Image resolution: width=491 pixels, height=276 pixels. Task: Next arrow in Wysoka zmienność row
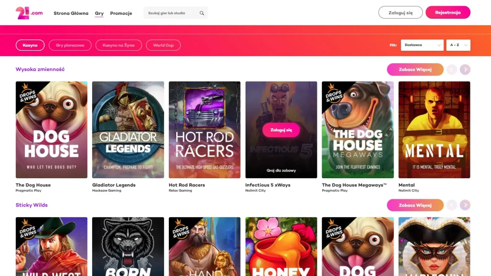coord(465,69)
